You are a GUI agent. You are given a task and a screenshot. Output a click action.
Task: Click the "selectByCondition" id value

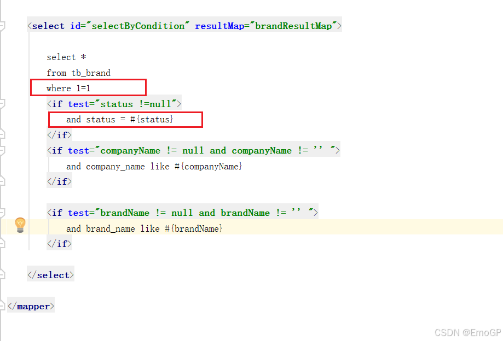(138, 26)
